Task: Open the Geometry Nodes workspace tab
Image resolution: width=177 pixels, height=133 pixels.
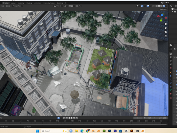Action: click(x=49, y=3)
